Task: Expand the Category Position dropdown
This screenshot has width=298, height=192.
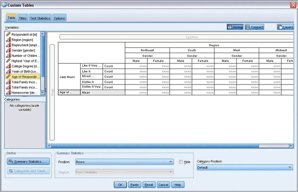Action: (x=245, y=168)
